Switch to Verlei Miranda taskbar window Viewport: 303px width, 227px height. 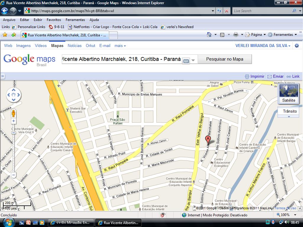[x=71, y=223]
